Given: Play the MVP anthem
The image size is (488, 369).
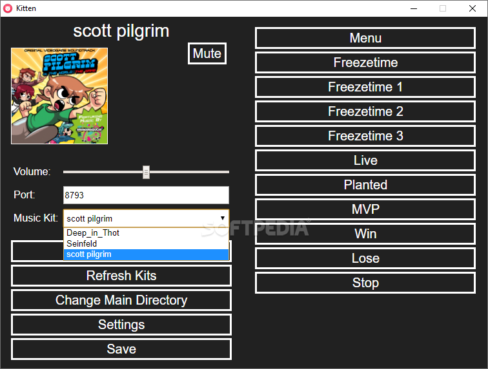Looking at the screenshot, I should click(365, 209).
